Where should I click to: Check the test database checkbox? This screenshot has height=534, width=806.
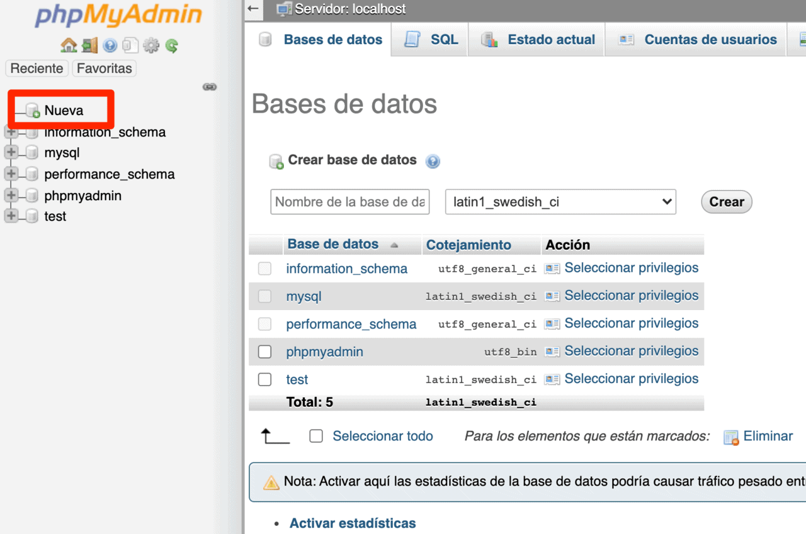(264, 379)
